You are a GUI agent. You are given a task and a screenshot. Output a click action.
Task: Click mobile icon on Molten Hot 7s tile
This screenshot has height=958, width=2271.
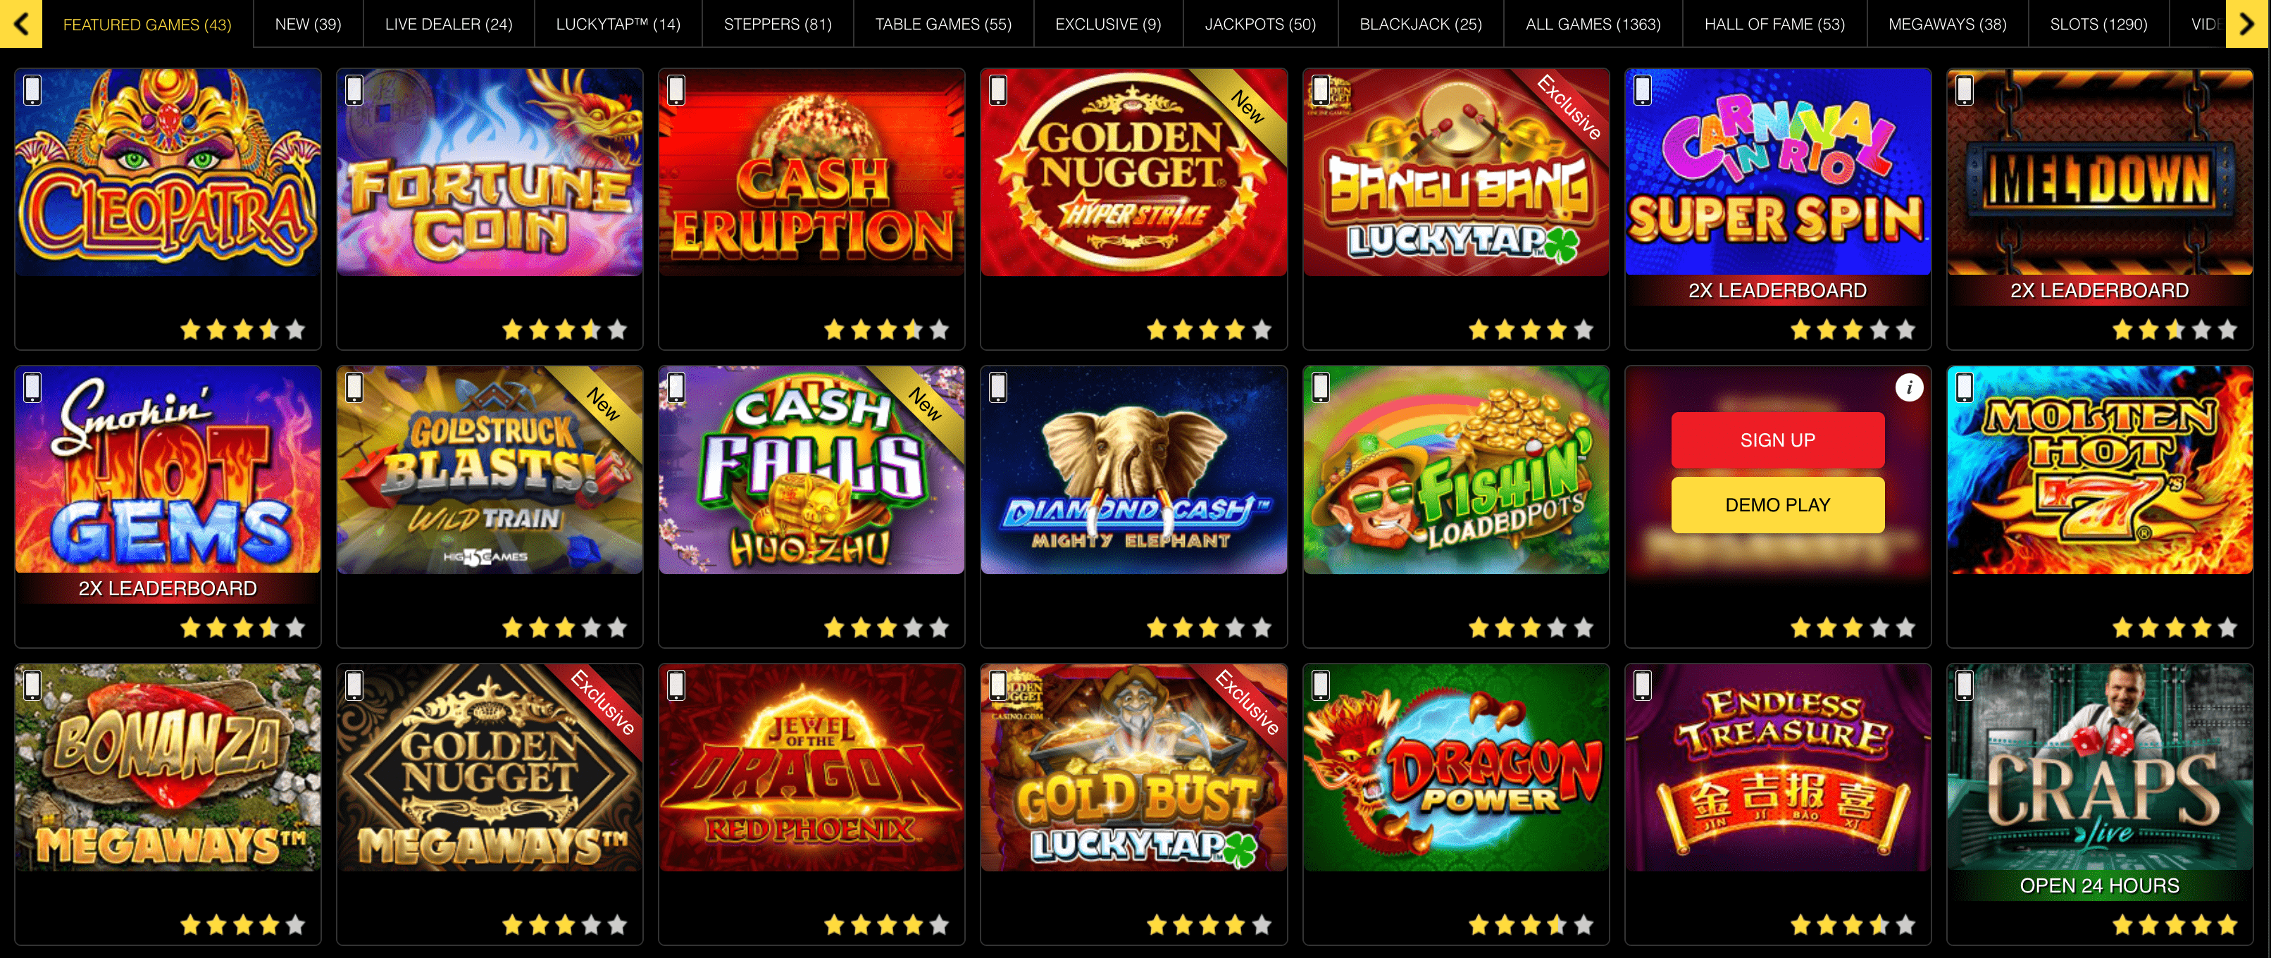1964,387
